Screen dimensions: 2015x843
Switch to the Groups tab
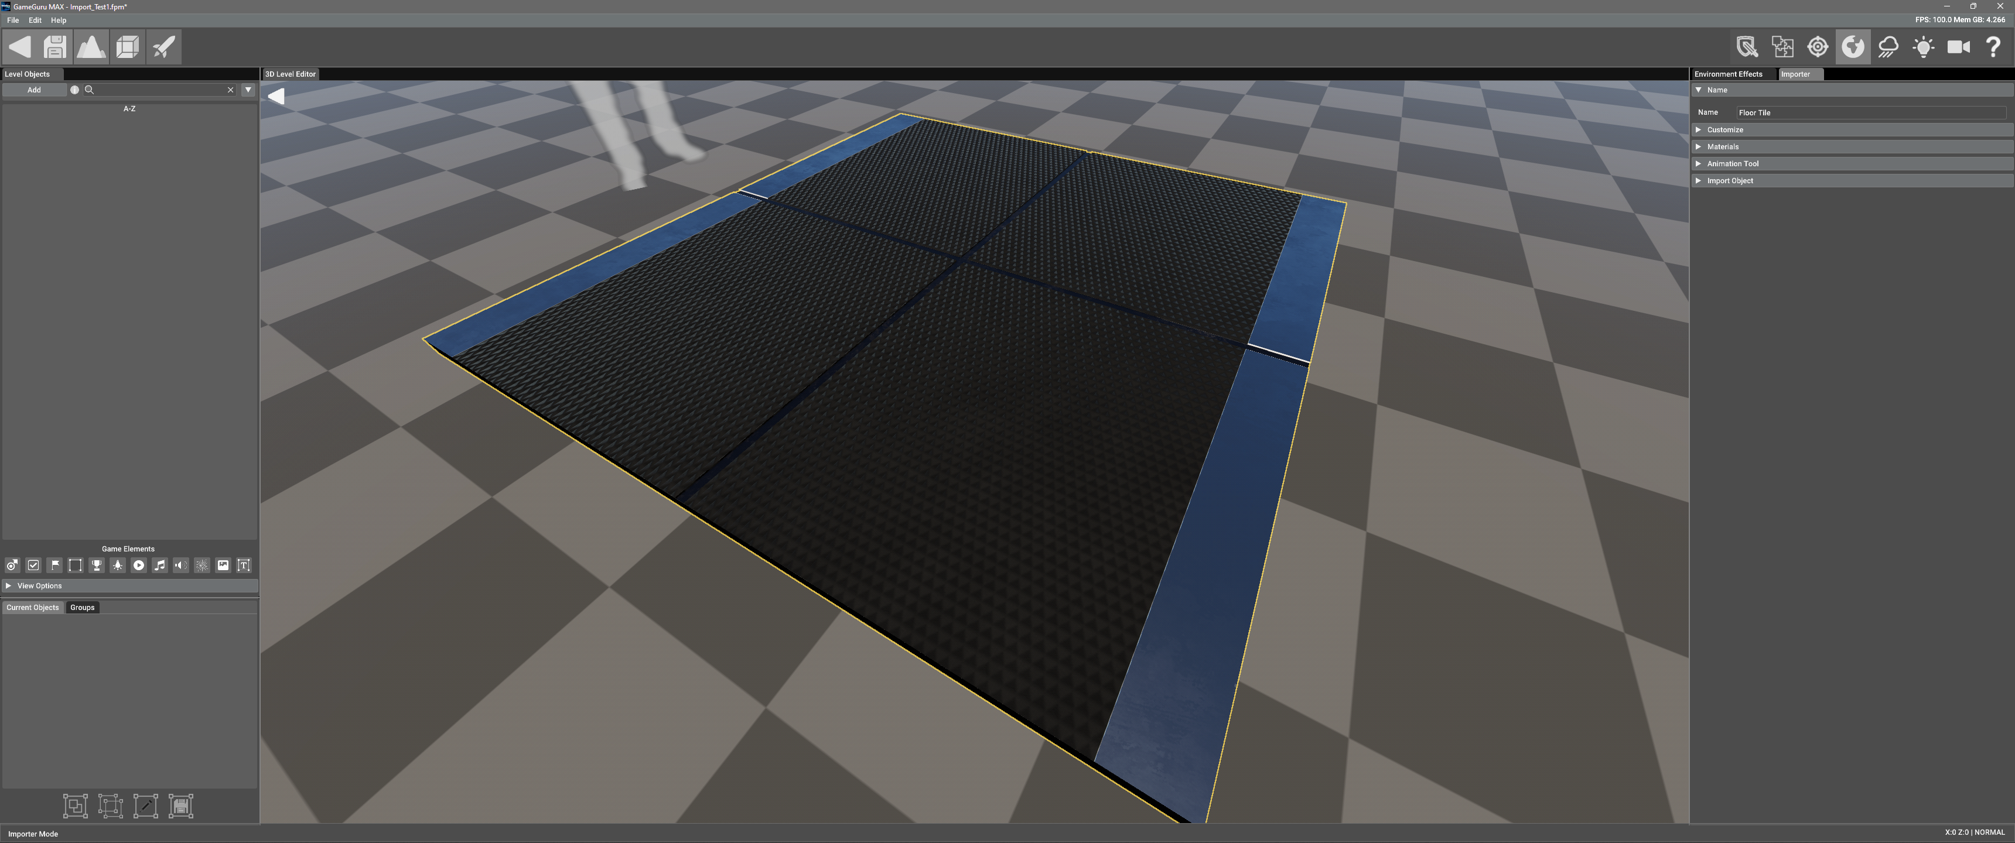(82, 608)
